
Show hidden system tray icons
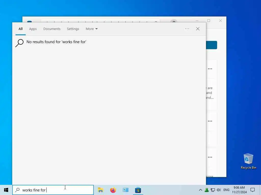tap(201, 190)
